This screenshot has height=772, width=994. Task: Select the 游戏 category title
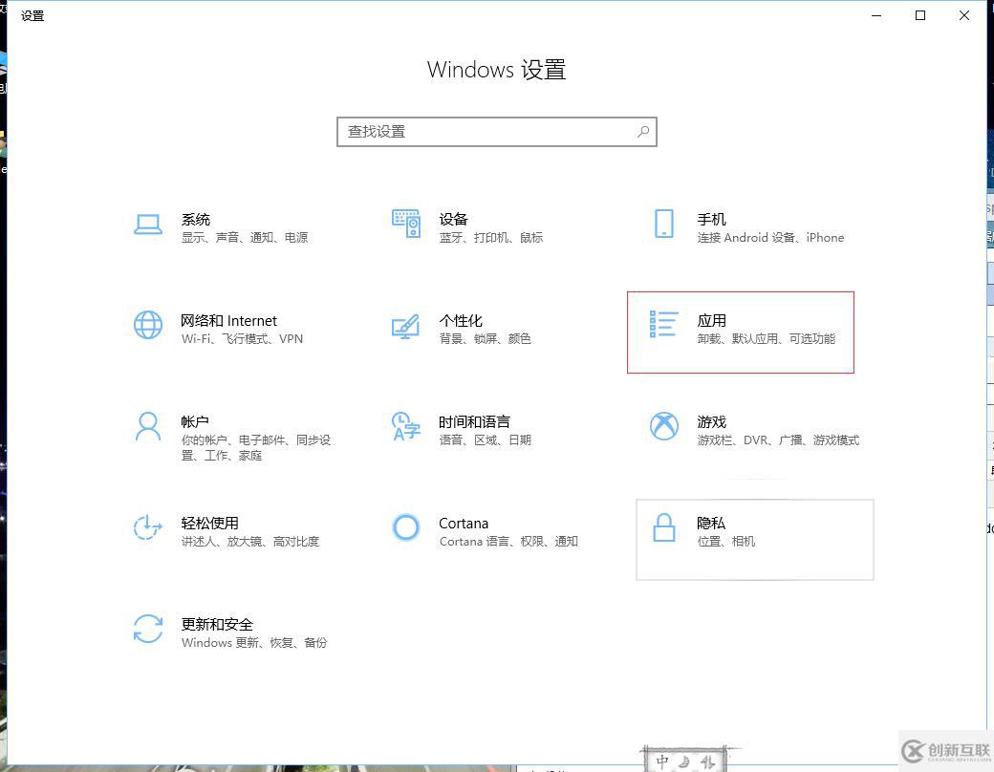tap(711, 421)
